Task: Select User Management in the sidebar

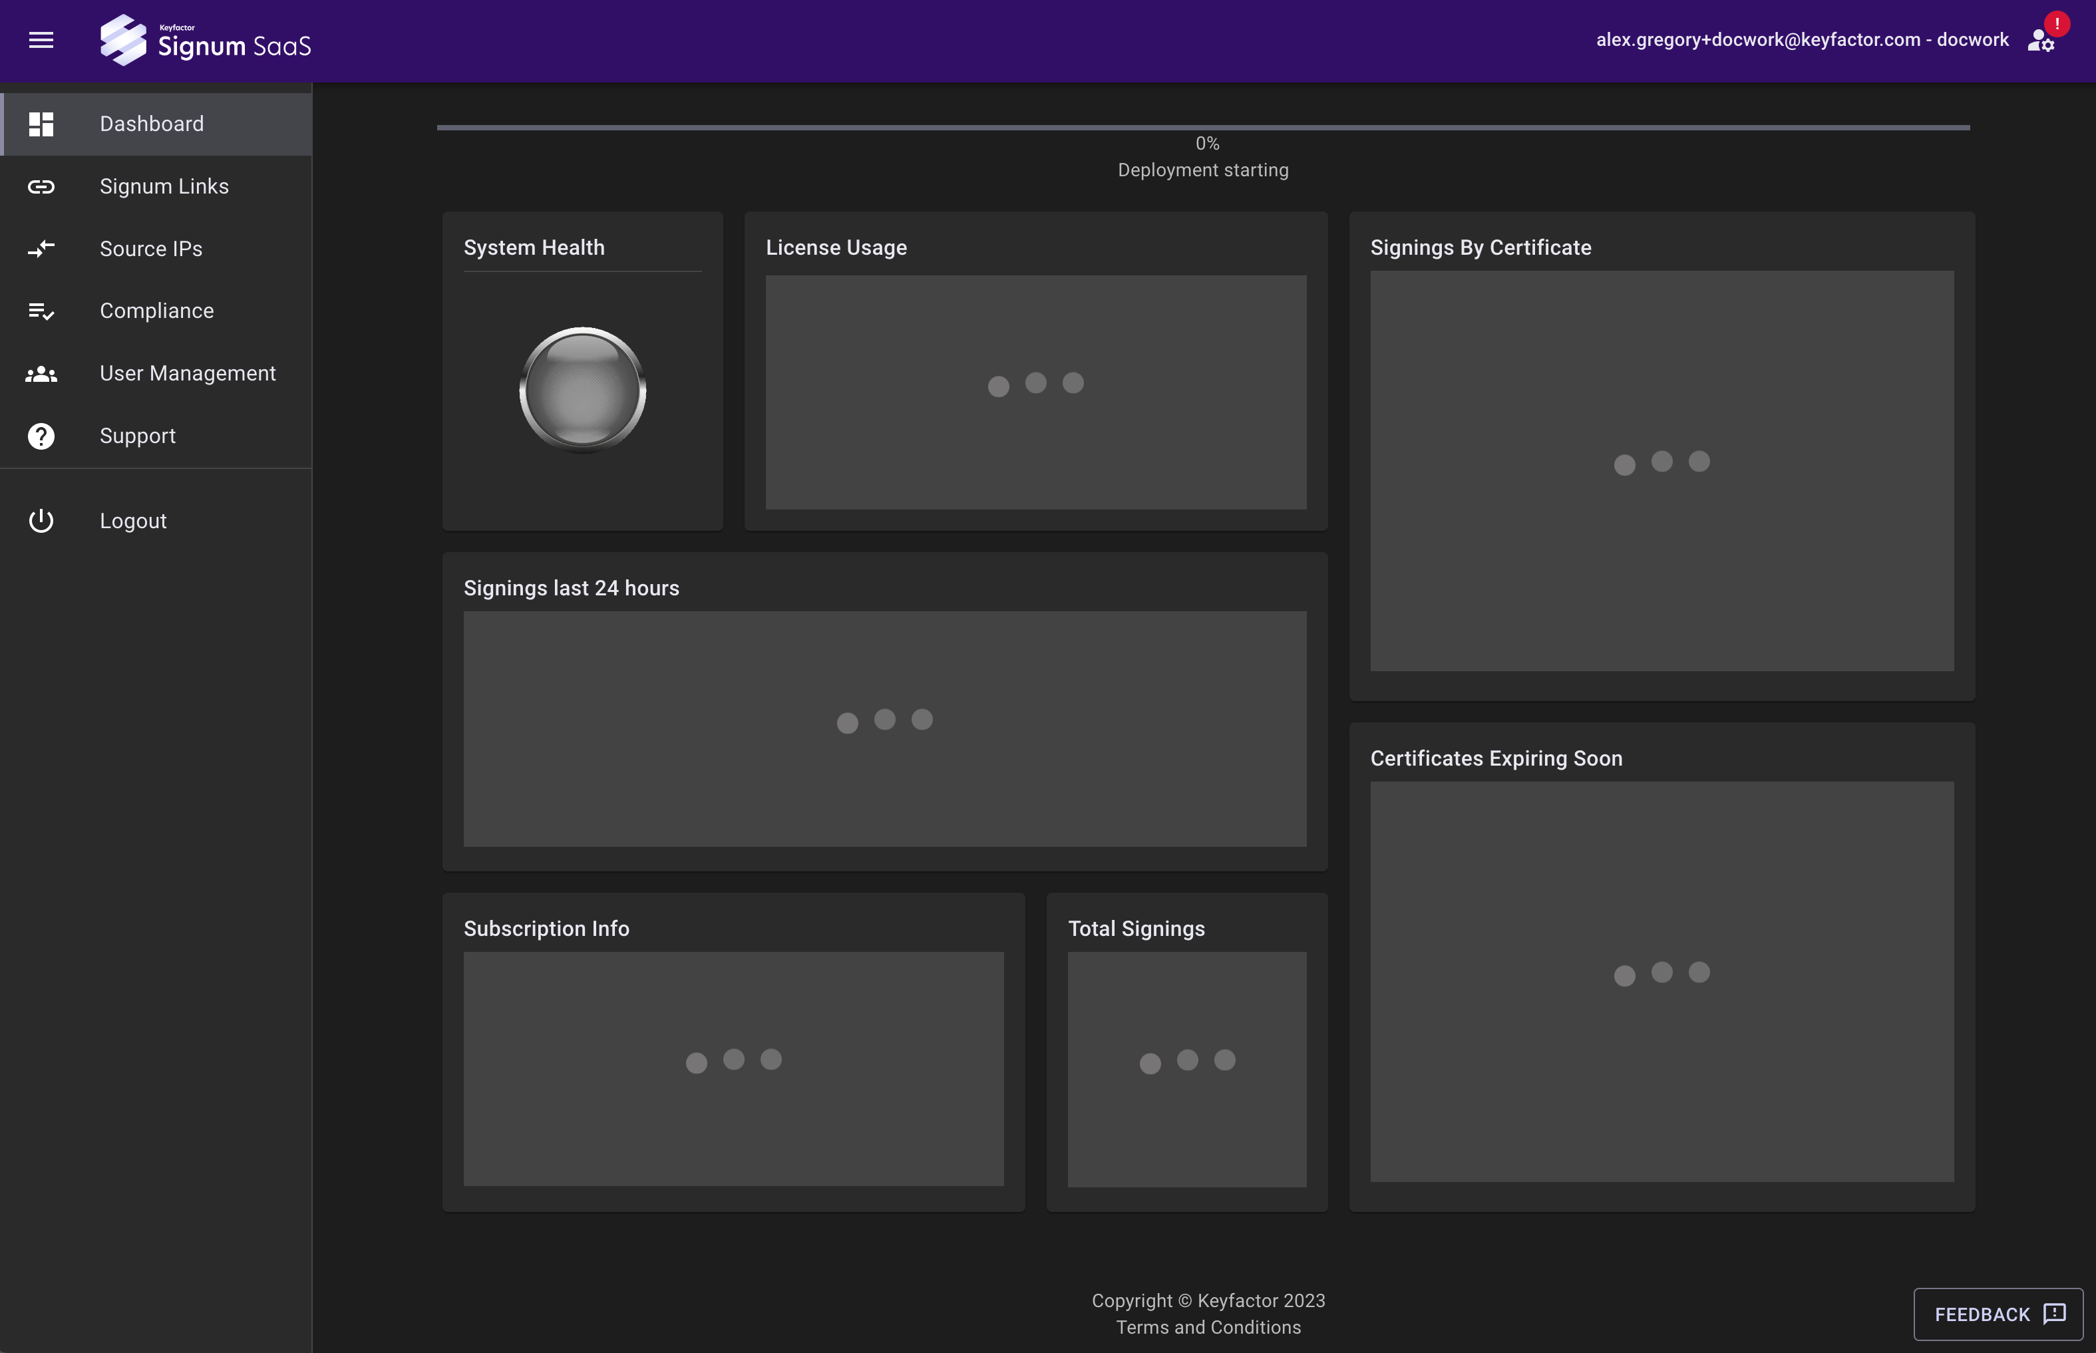Action: [187, 373]
